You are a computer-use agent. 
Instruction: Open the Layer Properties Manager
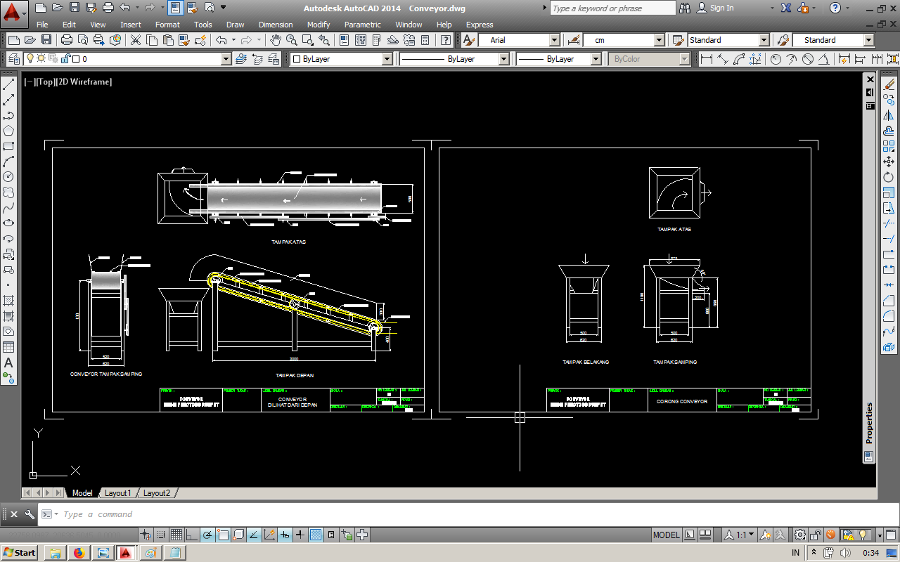tap(13, 59)
